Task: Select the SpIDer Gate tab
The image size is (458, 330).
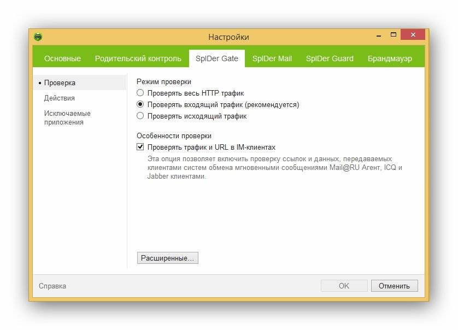Action: 217,58
